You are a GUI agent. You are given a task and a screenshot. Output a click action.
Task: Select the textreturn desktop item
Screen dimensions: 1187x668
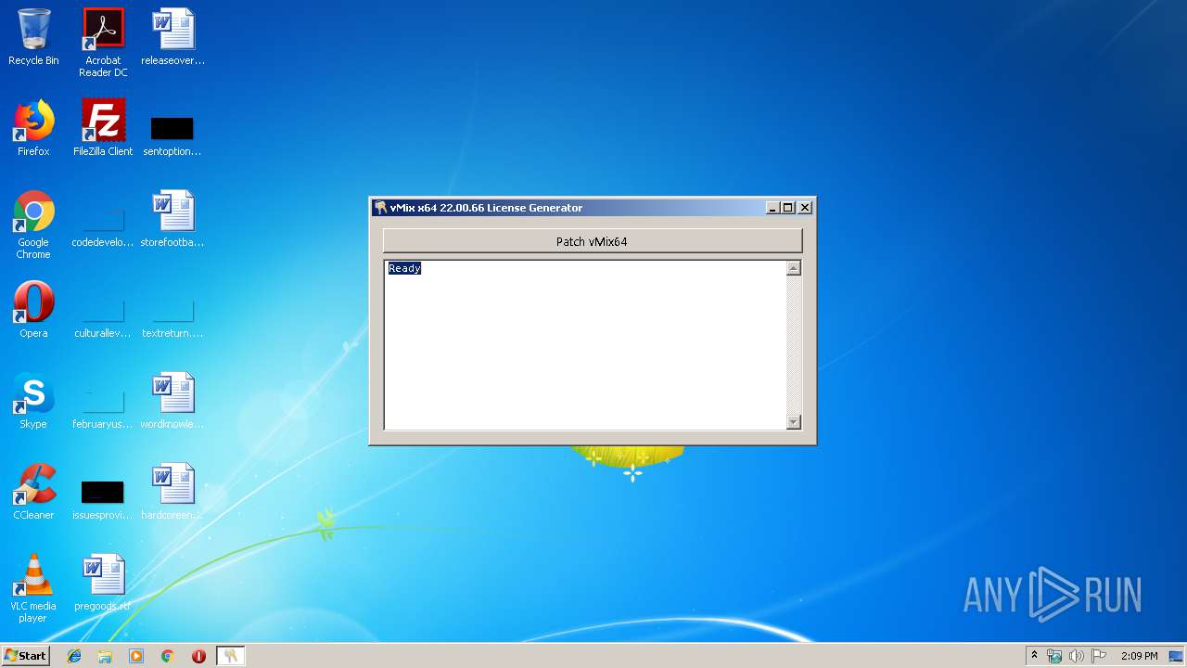click(172, 317)
